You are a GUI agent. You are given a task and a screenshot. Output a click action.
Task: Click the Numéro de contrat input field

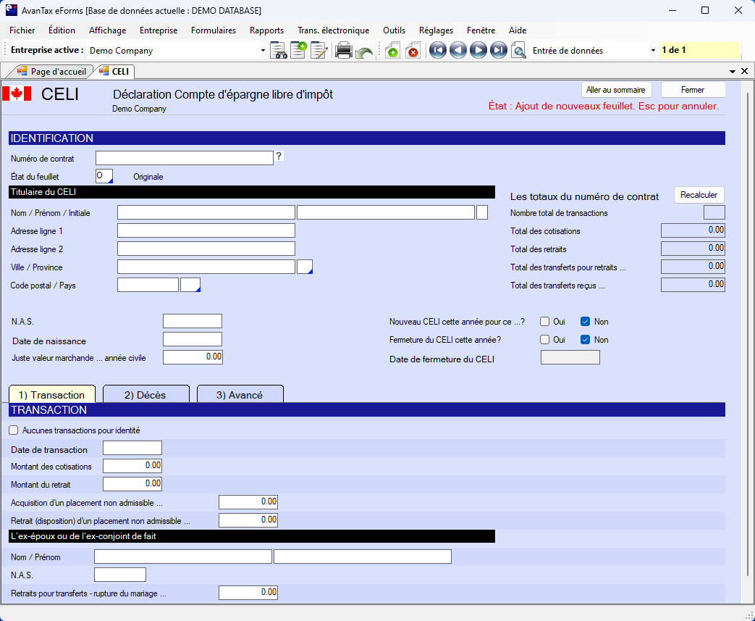(x=184, y=158)
